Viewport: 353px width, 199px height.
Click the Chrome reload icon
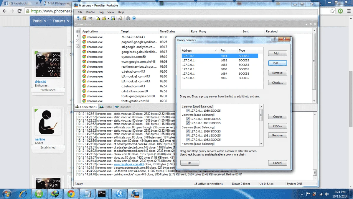pyautogui.click(x=19, y=11)
